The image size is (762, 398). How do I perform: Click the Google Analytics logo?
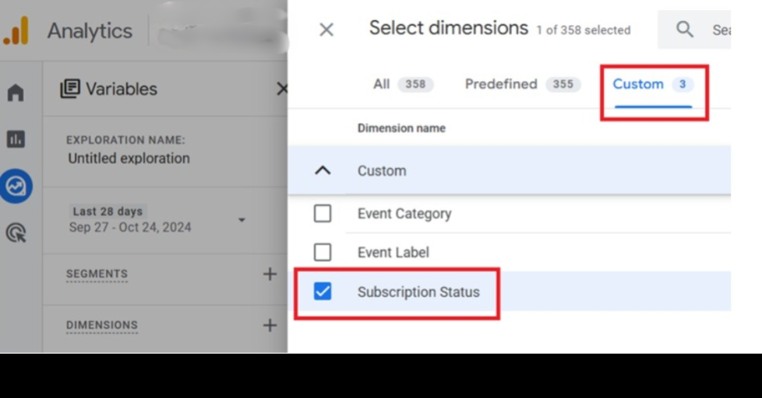point(16,30)
